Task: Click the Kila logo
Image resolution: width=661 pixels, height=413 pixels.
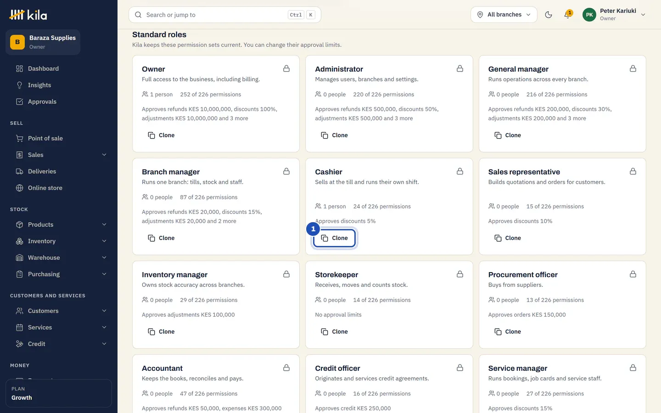Action: (28, 15)
